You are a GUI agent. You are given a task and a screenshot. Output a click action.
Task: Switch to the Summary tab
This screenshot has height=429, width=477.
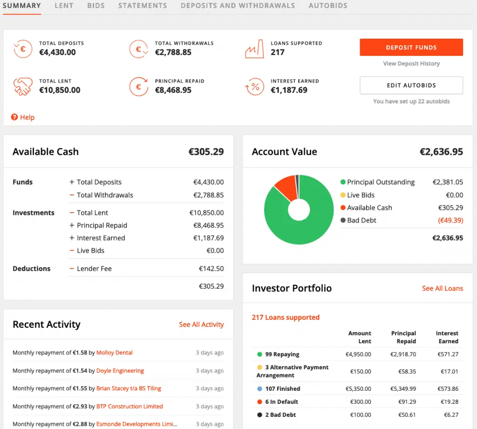point(21,6)
